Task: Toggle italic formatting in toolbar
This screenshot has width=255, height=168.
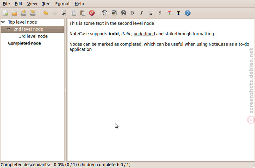Action: pos(142,13)
